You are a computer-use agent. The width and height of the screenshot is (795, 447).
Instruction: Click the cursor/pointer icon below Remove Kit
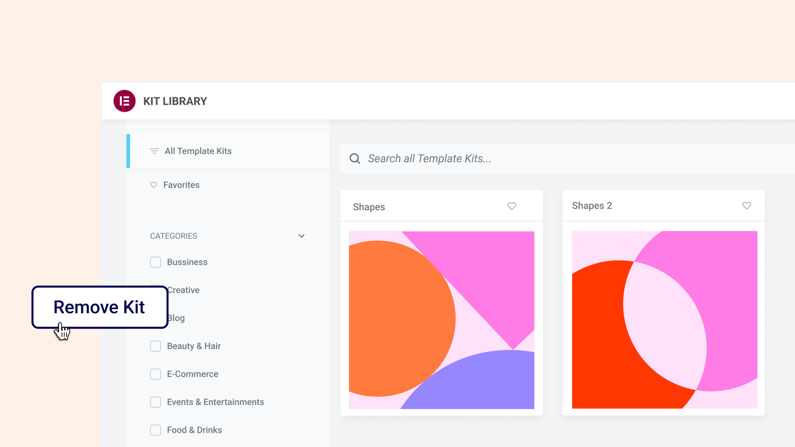tap(62, 330)
